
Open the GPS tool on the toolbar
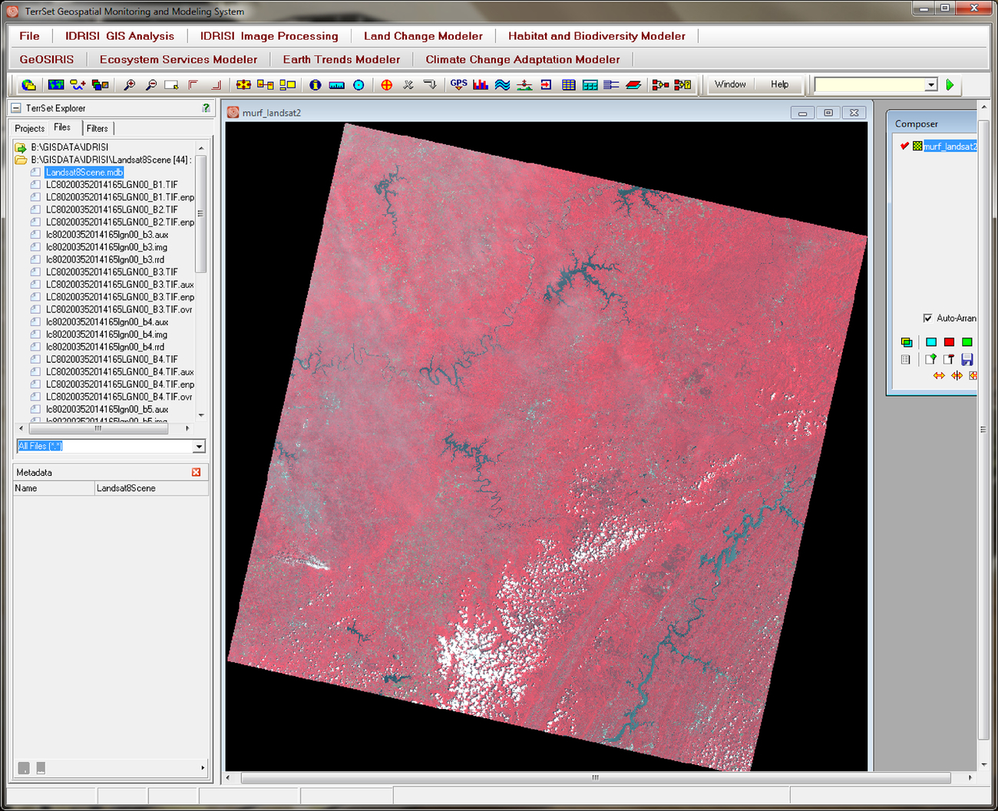458,84
